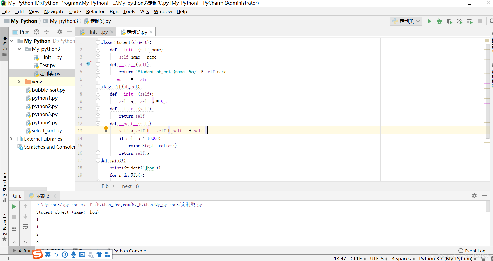Toggle the 7: Structure side tab
This screenshot has height=261, width=493.
tap(4, 187)
